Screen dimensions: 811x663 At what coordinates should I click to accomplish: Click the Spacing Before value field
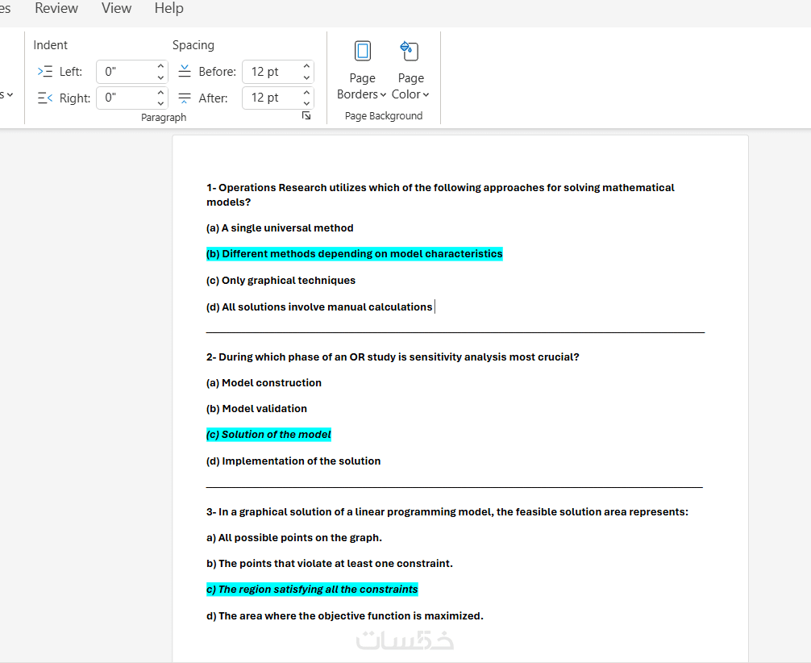click(272, 72)
